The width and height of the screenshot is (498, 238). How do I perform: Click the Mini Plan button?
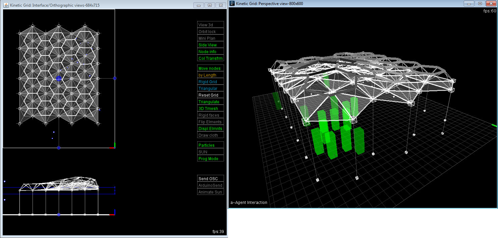tap(210, 38)
